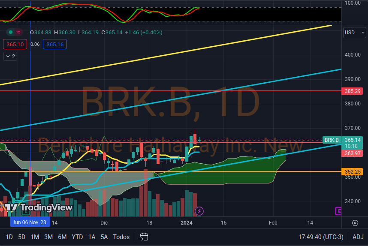Click the Feb label on time axis
This screenshot has width=368, height=246.
click(273, 223)
